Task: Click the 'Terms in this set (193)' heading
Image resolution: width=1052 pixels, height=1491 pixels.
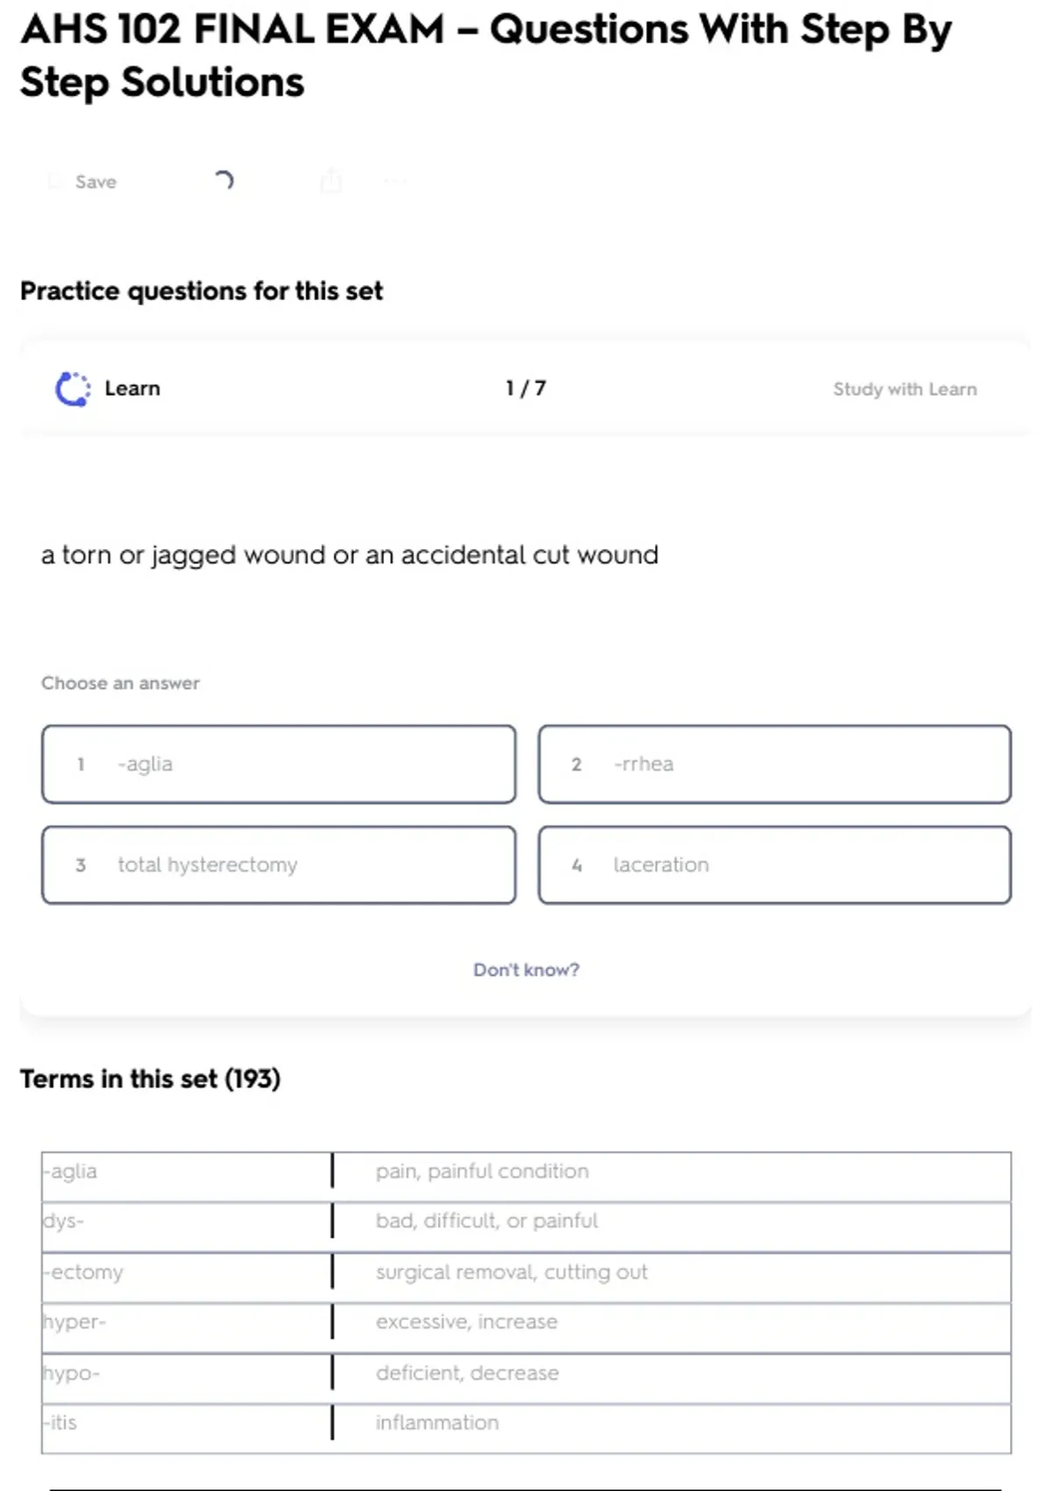Action: [150, 1079]
